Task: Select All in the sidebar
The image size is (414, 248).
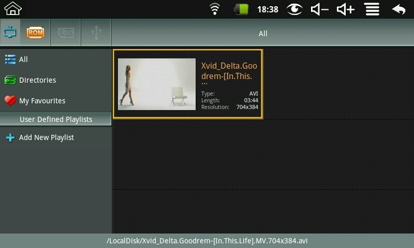Action: (56, 59)
